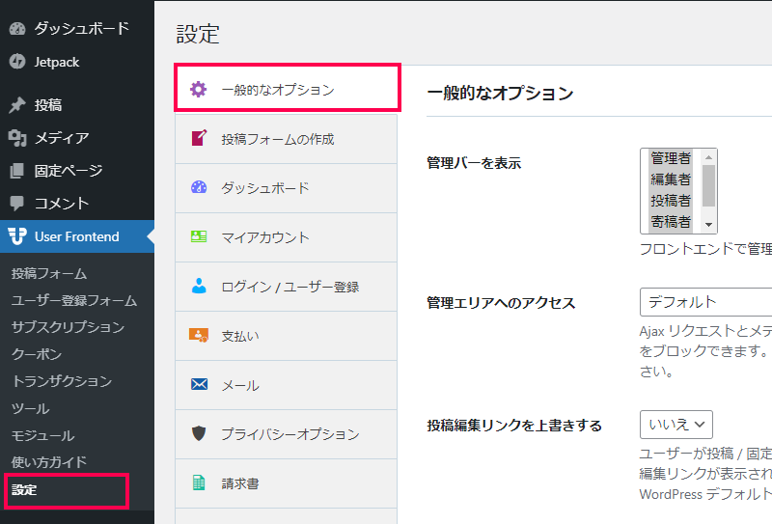This screenshot has width=772, height=524.
Task: Switch to 投稿フォームの作成 settings tab
Action: [x=286, y=139]
